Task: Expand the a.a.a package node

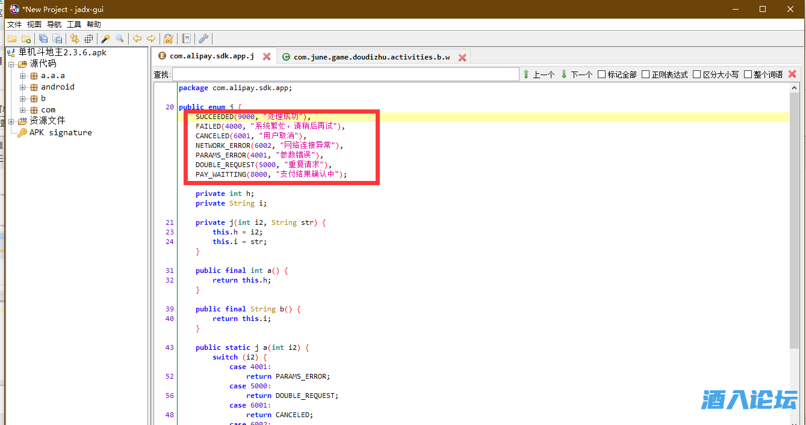Action: click(23, 76)
